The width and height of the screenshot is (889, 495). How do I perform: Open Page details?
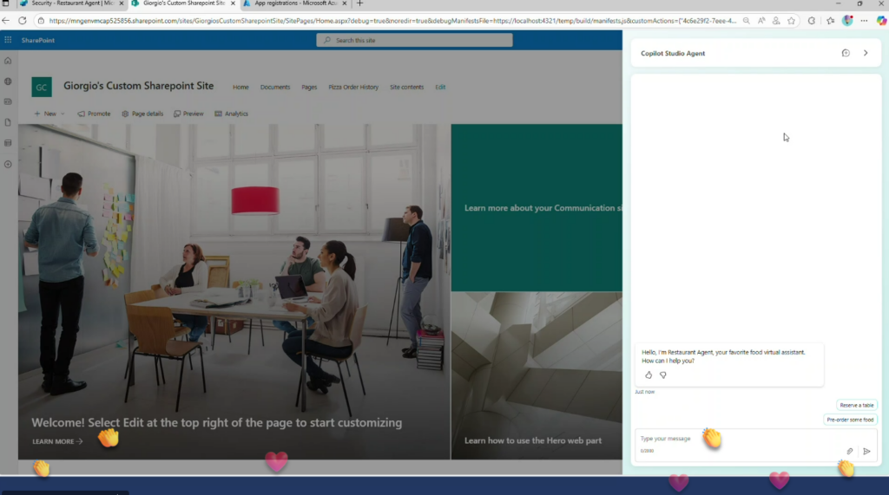[142, 114]
